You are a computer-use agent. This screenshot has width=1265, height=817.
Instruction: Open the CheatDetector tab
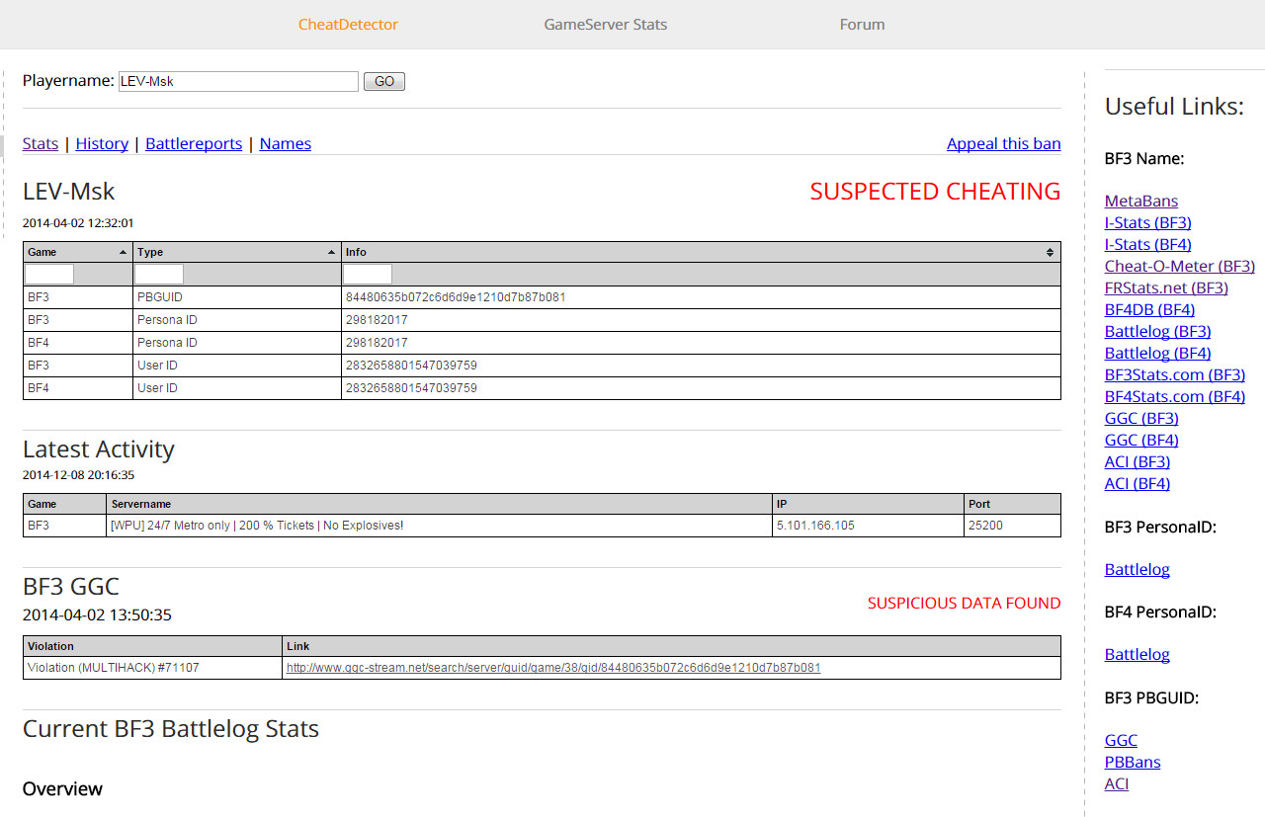(348, 25)
